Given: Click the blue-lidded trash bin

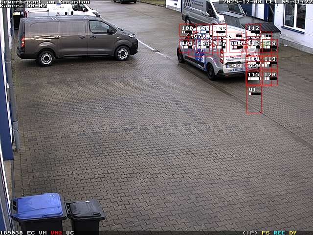Looking at the screenshot, I should pyautogui.click(x=39, y=213).
